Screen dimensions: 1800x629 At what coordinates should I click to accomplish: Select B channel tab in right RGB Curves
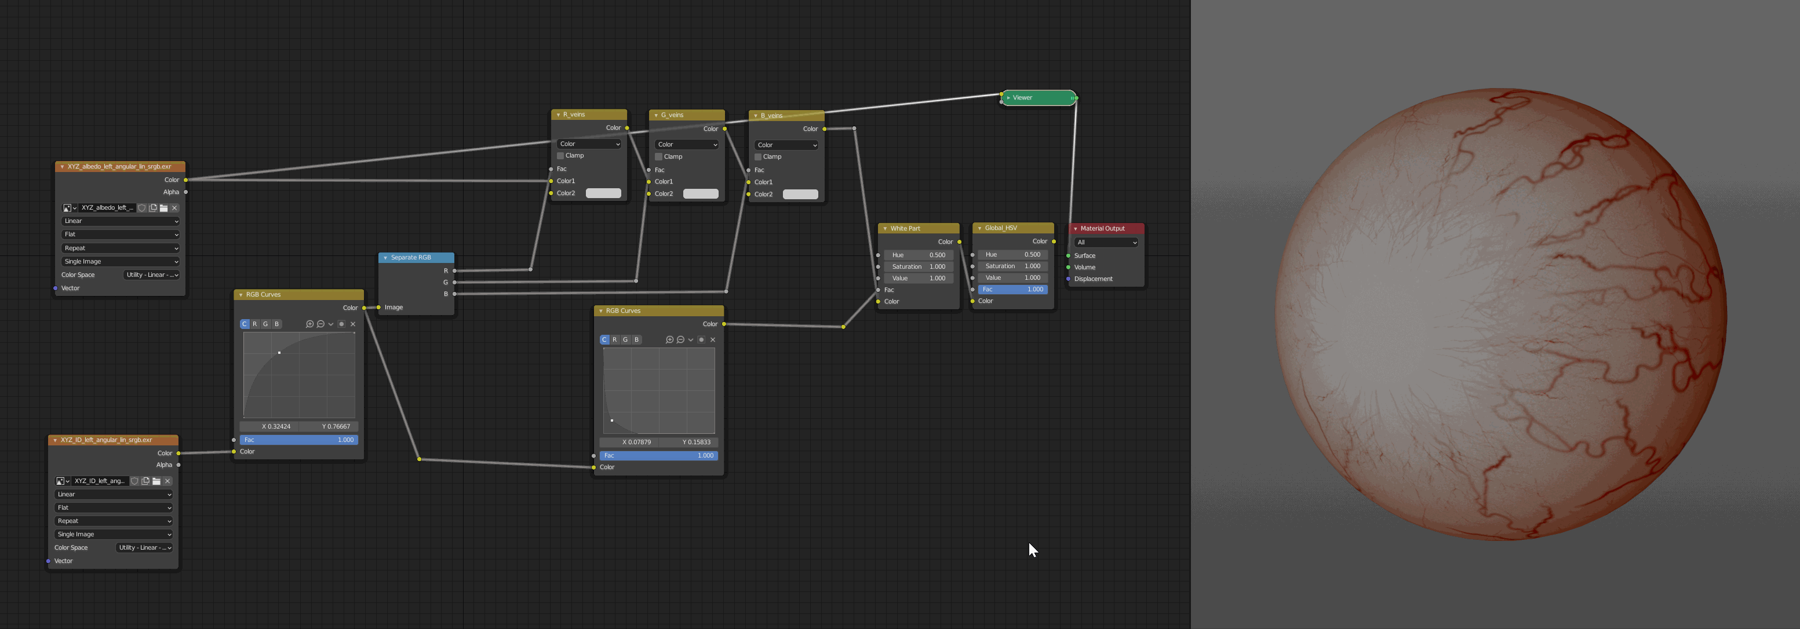point(636,340)
